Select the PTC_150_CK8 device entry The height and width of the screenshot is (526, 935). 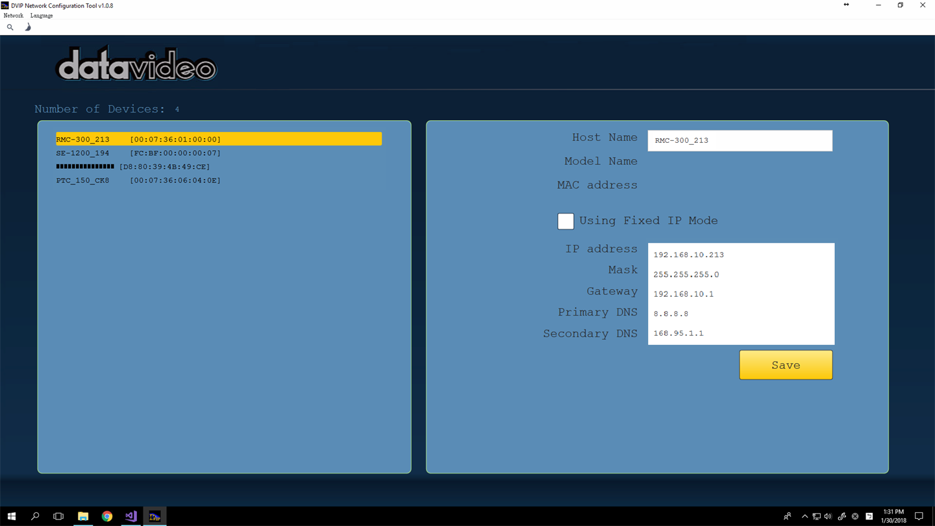138,181
